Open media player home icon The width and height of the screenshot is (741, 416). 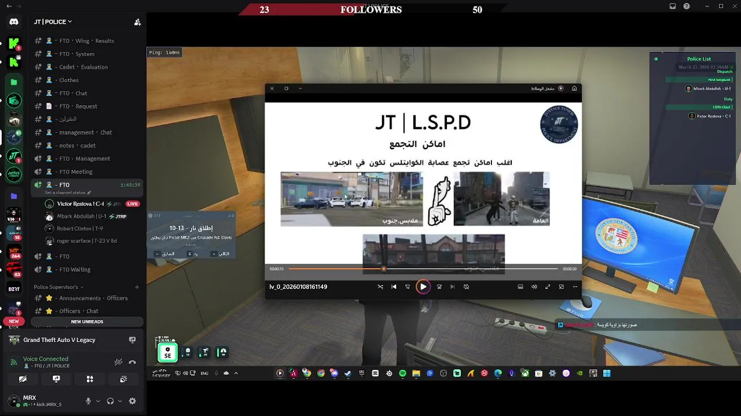pyautogui.click(x=574, y=88)
